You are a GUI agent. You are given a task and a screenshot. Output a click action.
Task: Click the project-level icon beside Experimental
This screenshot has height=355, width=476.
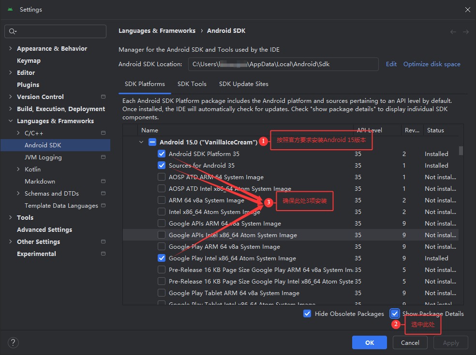[x=103, y=254]
